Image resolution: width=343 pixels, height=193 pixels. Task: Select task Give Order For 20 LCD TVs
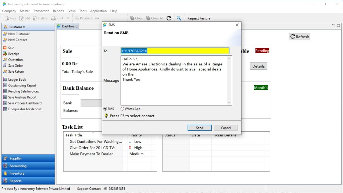tap(92, 148)
